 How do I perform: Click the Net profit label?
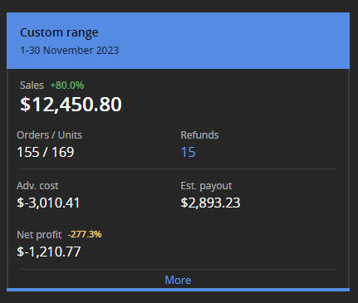coord(39,235)
